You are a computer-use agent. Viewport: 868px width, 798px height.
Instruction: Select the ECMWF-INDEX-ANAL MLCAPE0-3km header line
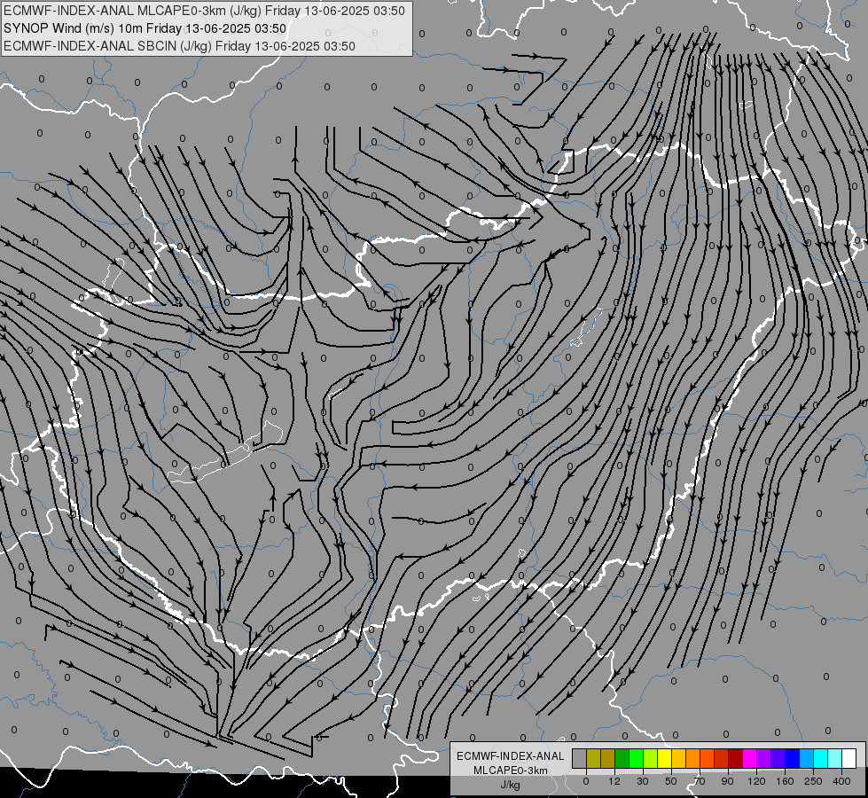click(x=204, y=11)
